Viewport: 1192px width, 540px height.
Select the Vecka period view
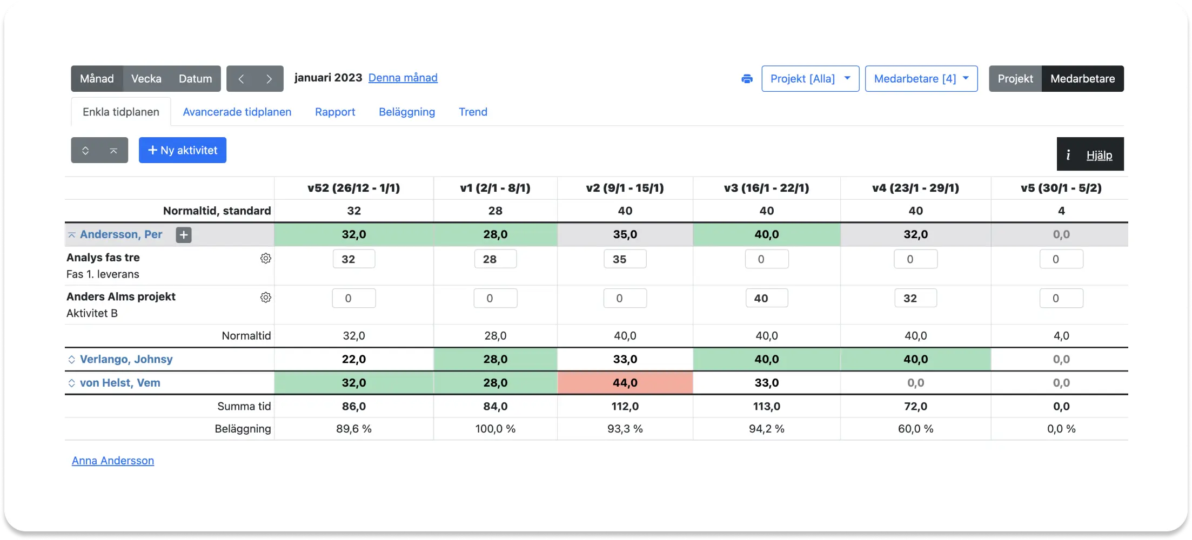click(146, 79)
